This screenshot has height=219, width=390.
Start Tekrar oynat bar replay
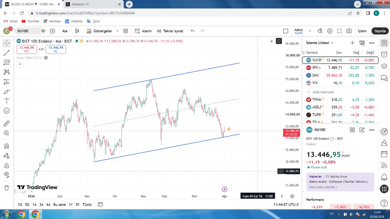[170, 31]
